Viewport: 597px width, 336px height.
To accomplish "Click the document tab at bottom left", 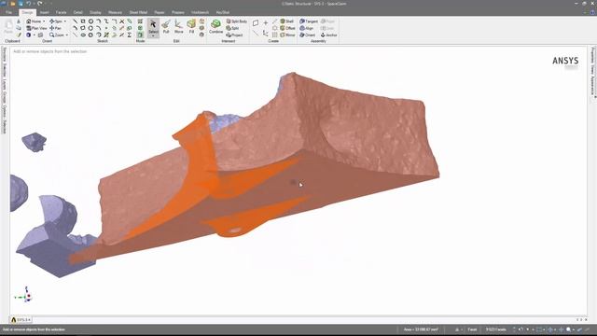I will click(21, 319).
